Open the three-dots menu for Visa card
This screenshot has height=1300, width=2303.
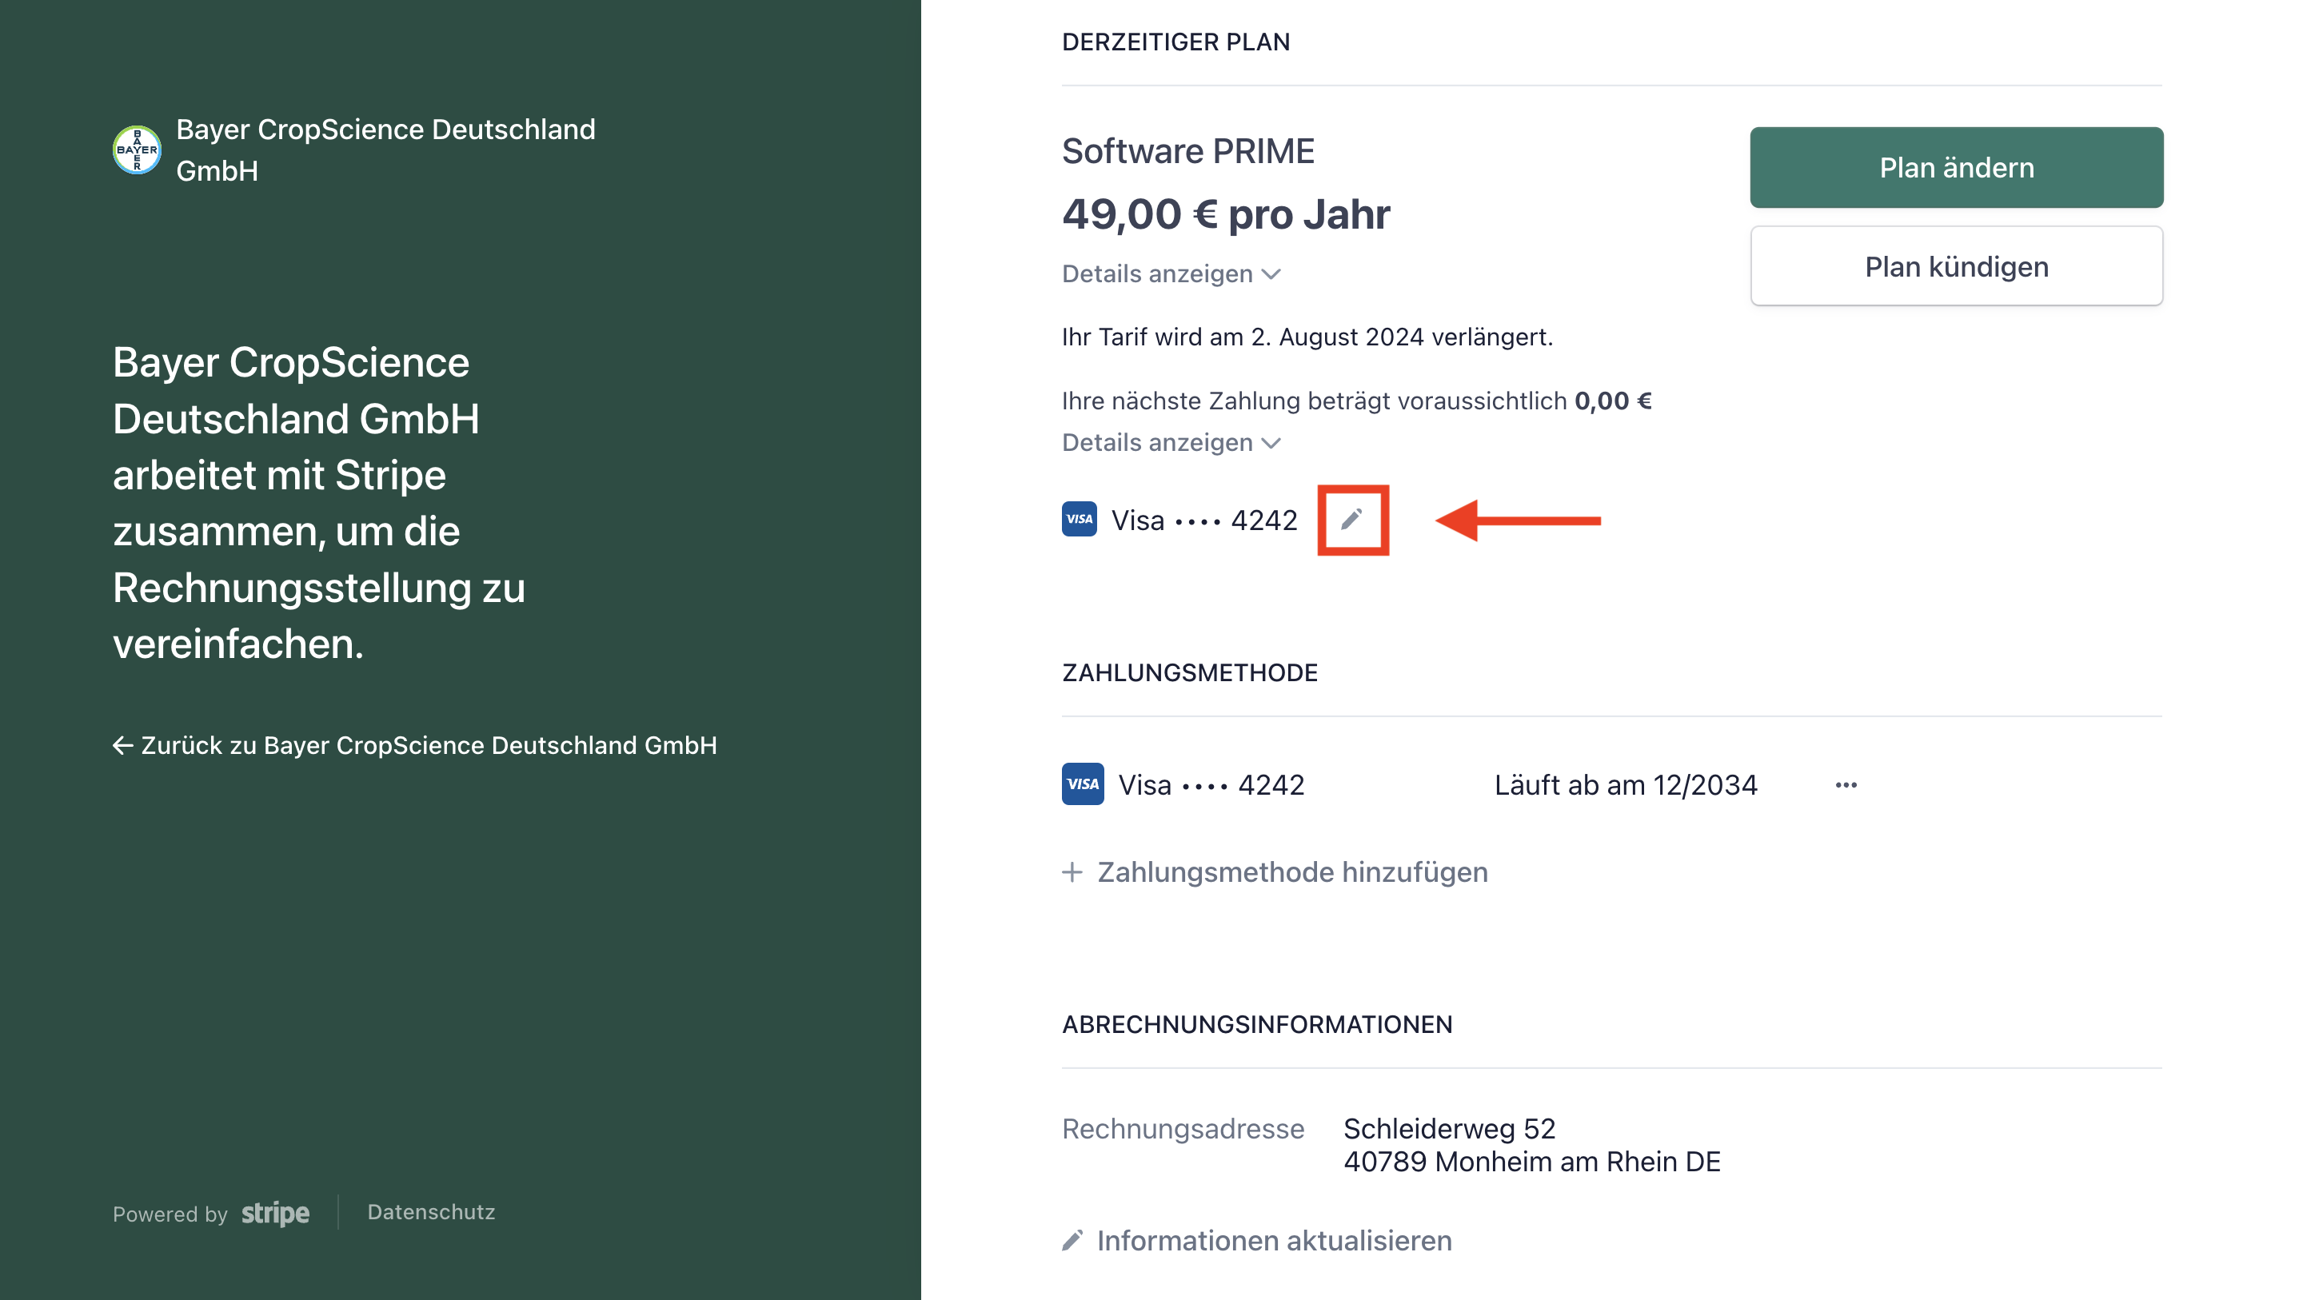[1846, 785]
